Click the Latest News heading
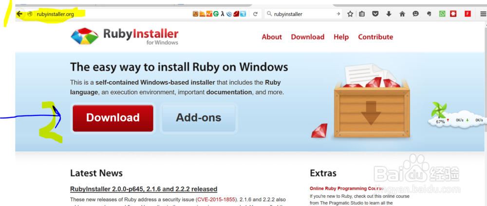Image resolution: width=487 pixels, height=206 pixels. pyautogui.click(x=96, y=173)
